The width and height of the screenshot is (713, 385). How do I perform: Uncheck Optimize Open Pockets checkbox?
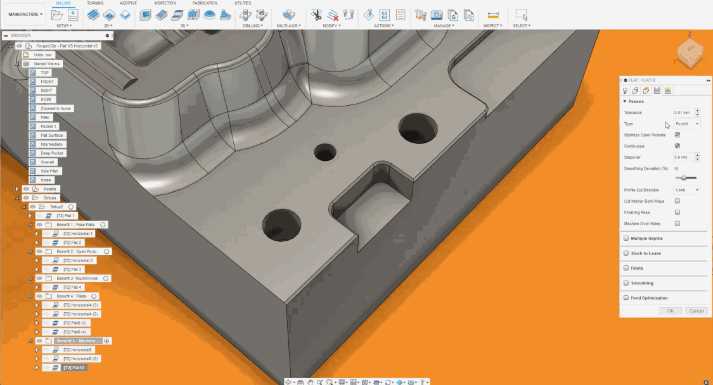click(678, 135)
